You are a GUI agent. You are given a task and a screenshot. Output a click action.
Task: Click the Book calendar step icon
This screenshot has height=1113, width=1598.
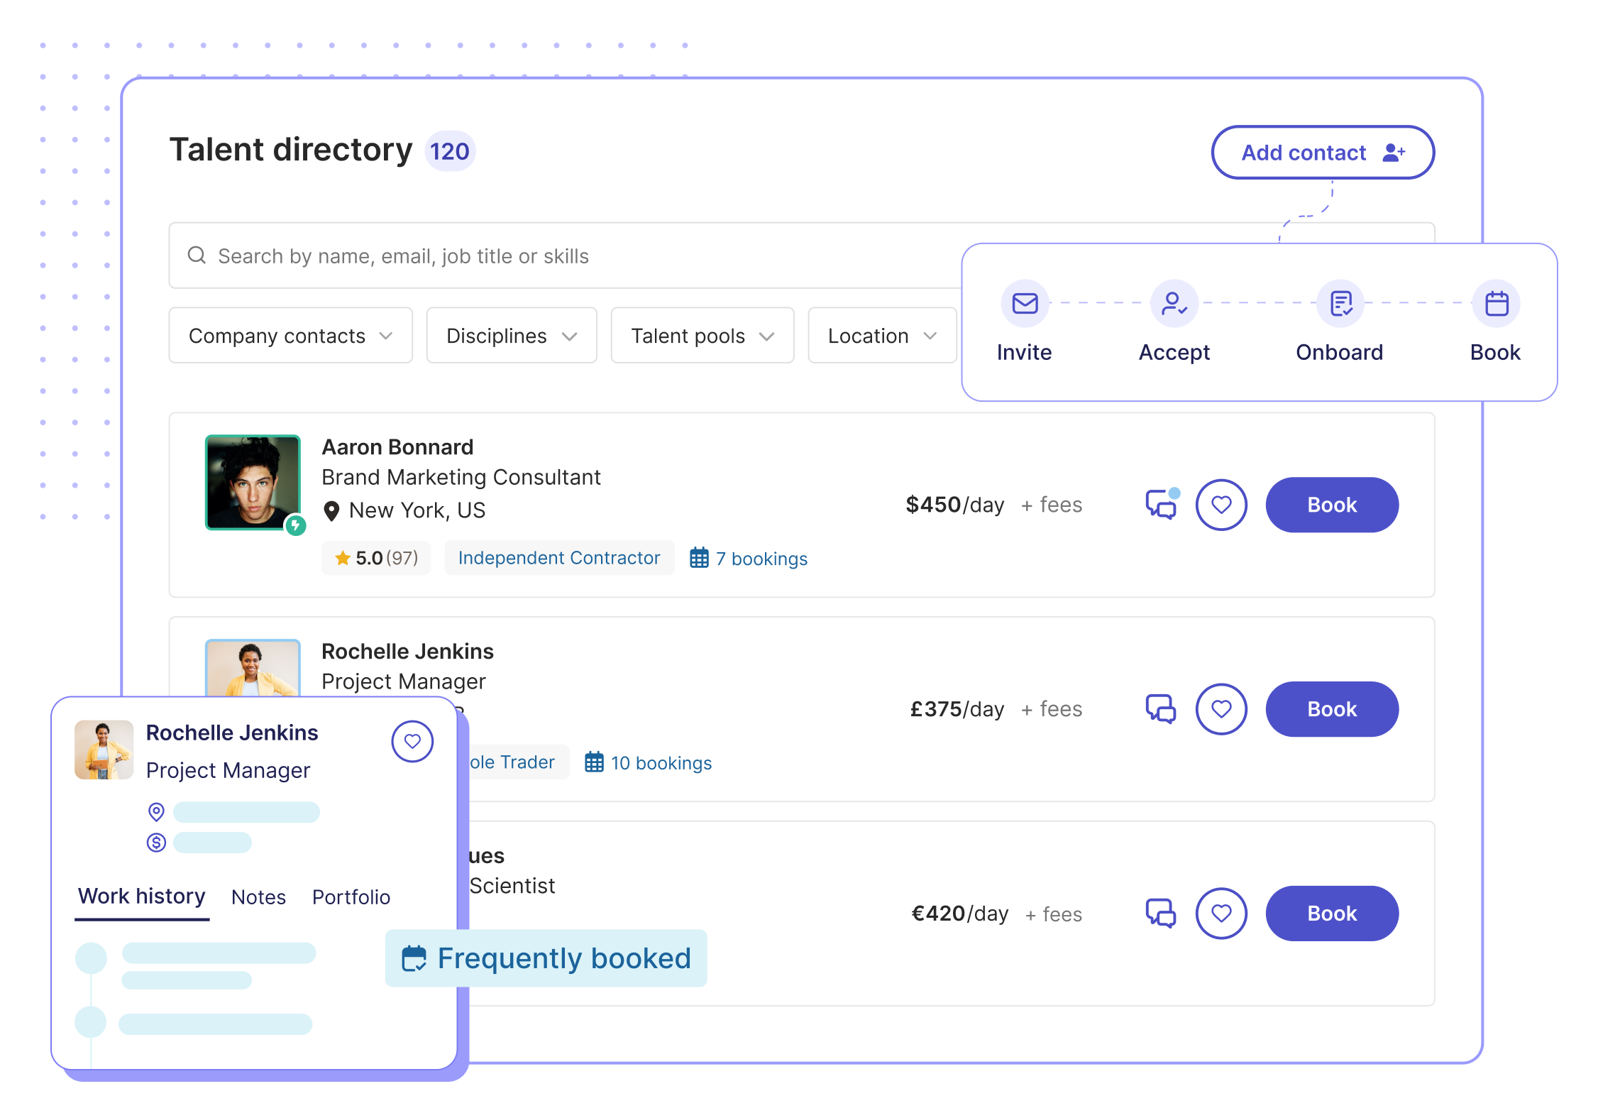coord(1497,304)
